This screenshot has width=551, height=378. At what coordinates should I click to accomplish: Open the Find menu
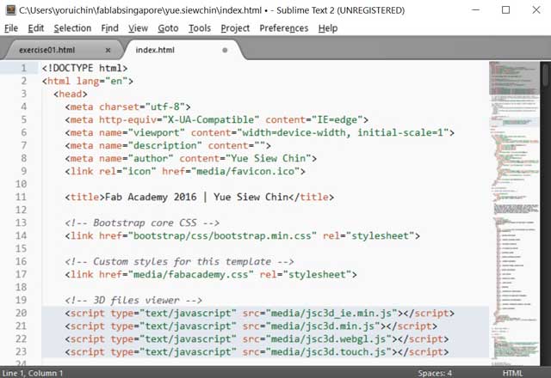109,28
